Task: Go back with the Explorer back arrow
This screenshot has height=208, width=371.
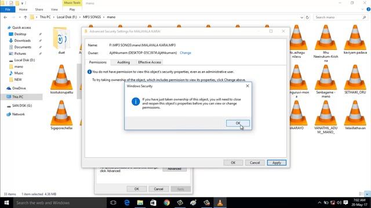Action: [x=5, y=17]
